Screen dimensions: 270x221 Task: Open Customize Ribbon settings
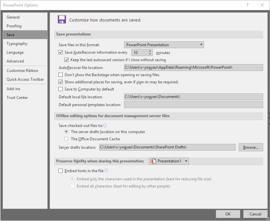click(25, 71)
